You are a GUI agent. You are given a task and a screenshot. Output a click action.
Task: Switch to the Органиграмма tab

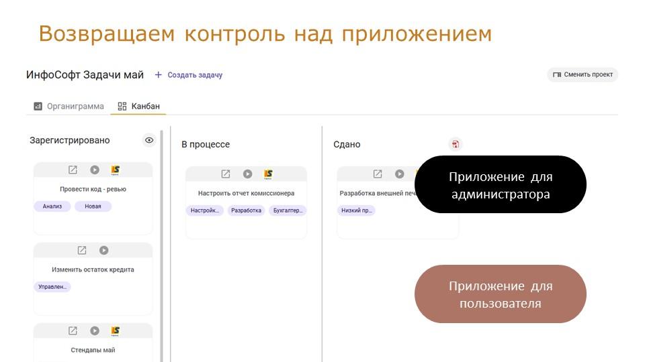[x=69, y=107]
